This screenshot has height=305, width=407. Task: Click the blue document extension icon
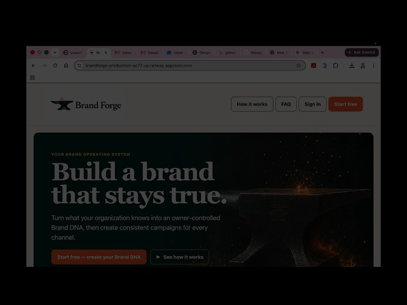[324, 65]
